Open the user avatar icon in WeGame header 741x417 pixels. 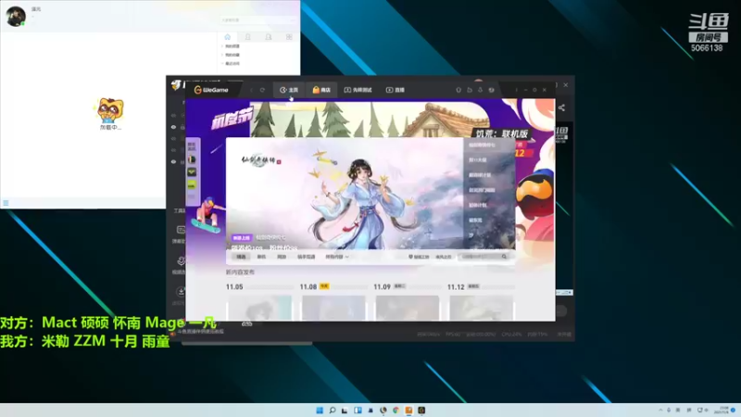(x=492, y=90)
